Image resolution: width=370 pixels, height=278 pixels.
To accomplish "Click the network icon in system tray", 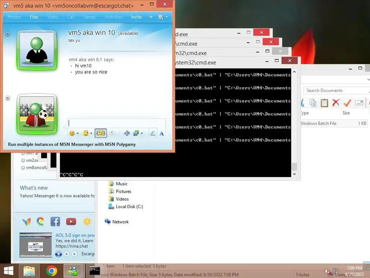I will click(336, 271).
